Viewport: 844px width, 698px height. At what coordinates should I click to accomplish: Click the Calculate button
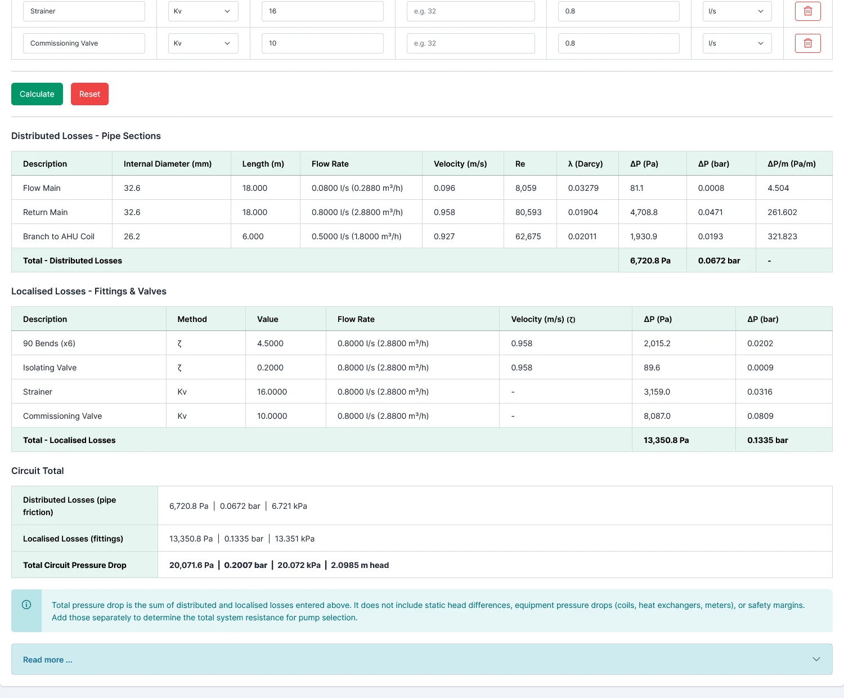coord(37,94)
